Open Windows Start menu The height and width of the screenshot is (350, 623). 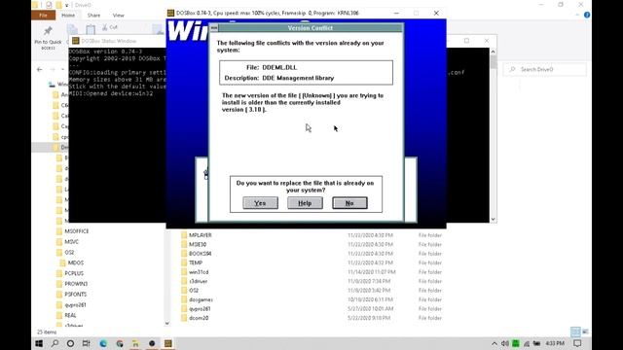(39, 343)
